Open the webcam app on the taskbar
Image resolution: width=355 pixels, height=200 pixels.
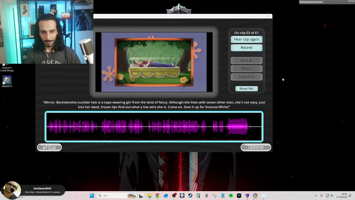[x=182, y=196]
